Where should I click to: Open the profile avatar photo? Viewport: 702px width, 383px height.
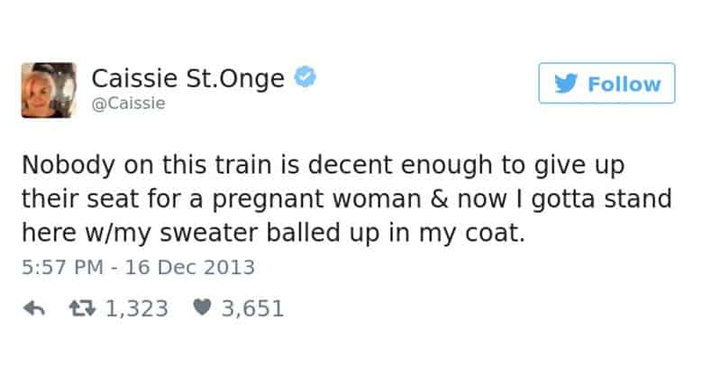(x=49, y=89)
